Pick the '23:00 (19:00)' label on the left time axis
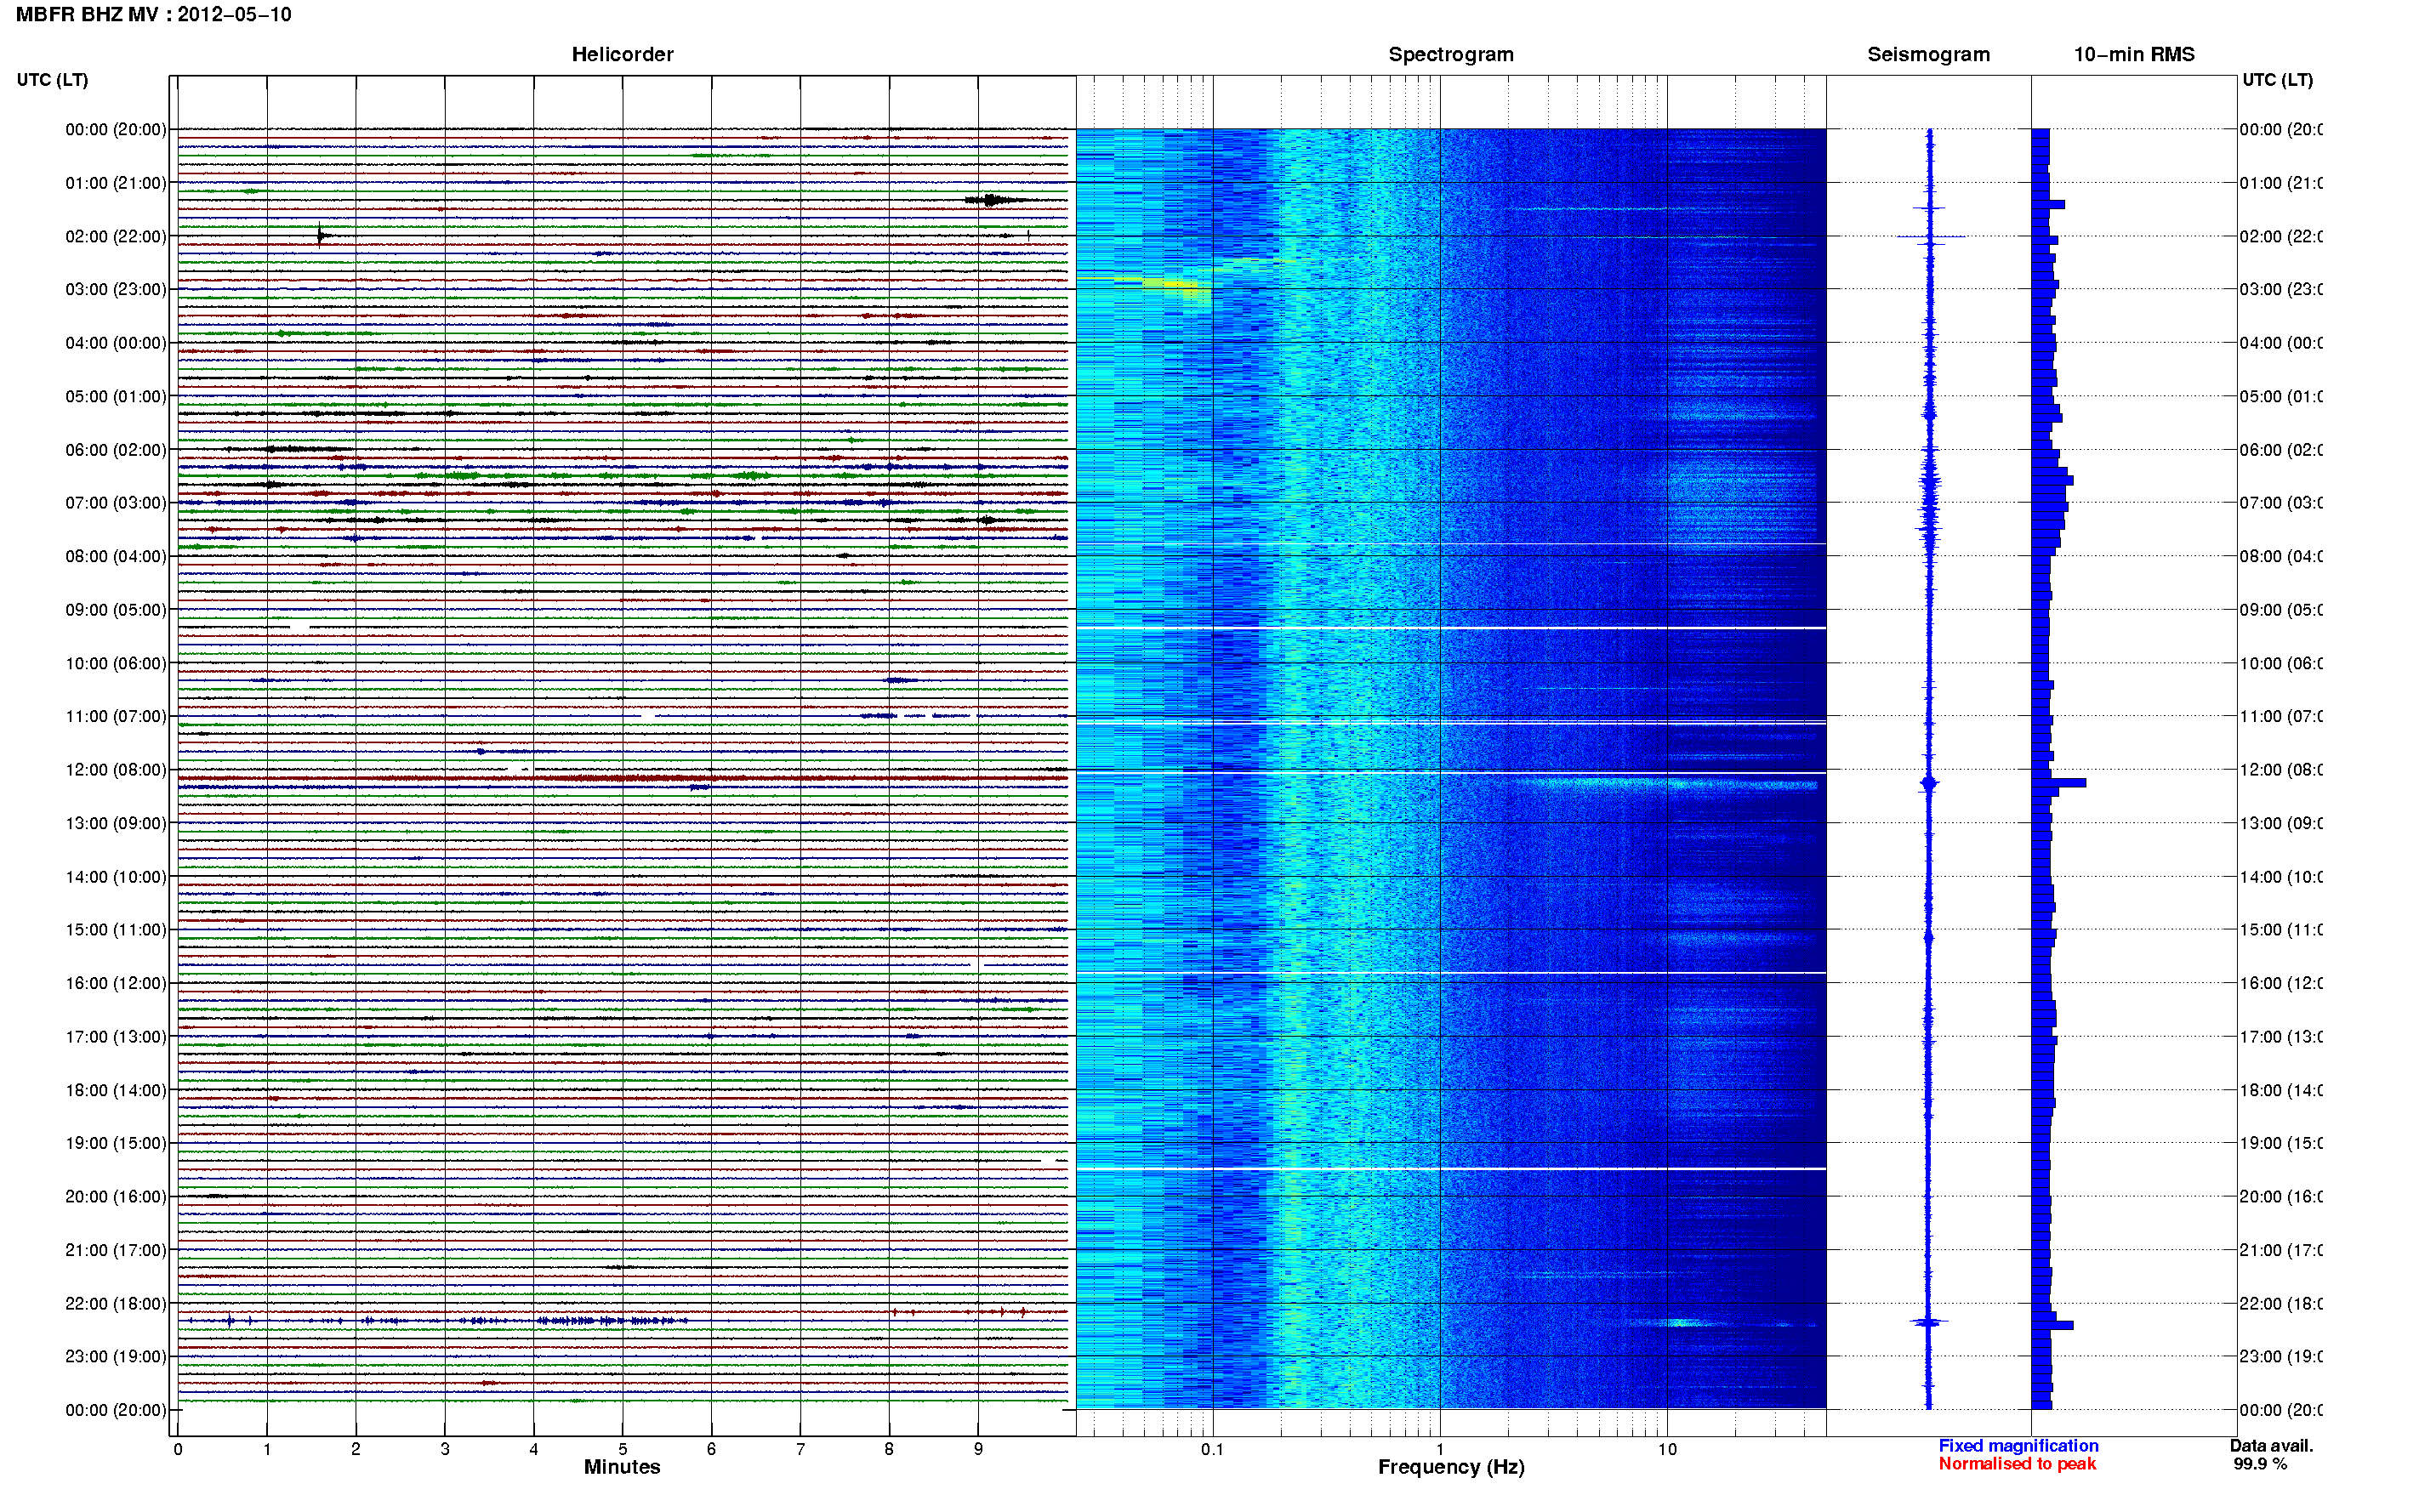This screenshot has height=1512, width=2419. click(116, 1357)
